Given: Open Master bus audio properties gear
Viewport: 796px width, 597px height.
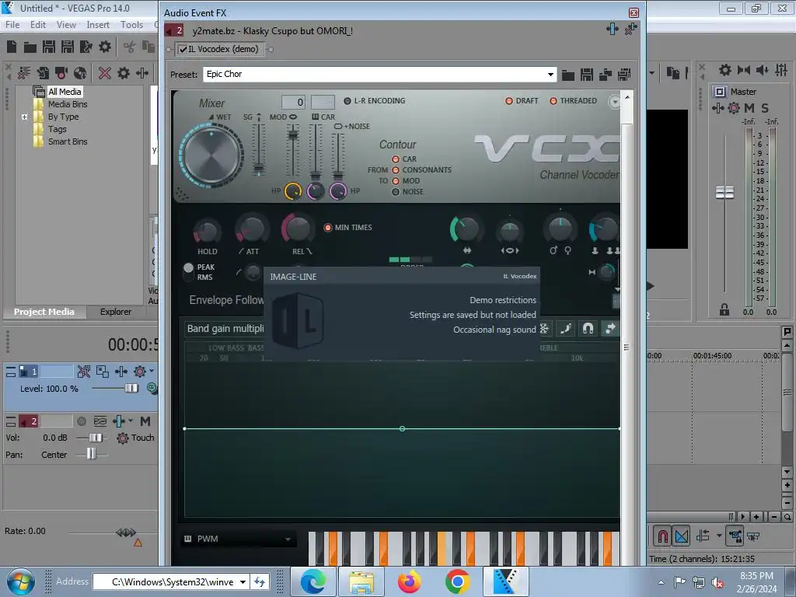Looking at the screenshot, I should tap(725, 69).
